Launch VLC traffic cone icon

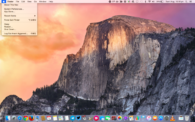(172, 118)
